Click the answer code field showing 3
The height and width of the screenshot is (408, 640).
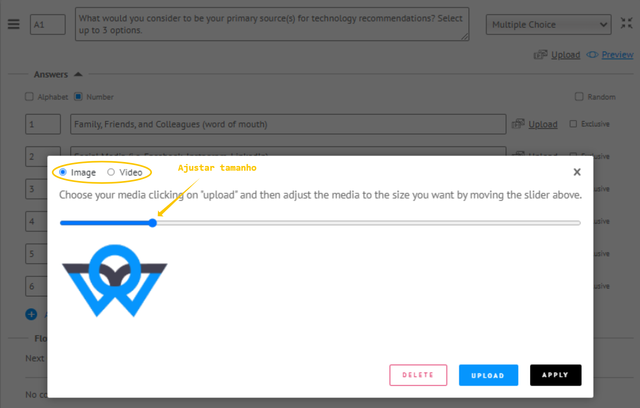point(36,189)
